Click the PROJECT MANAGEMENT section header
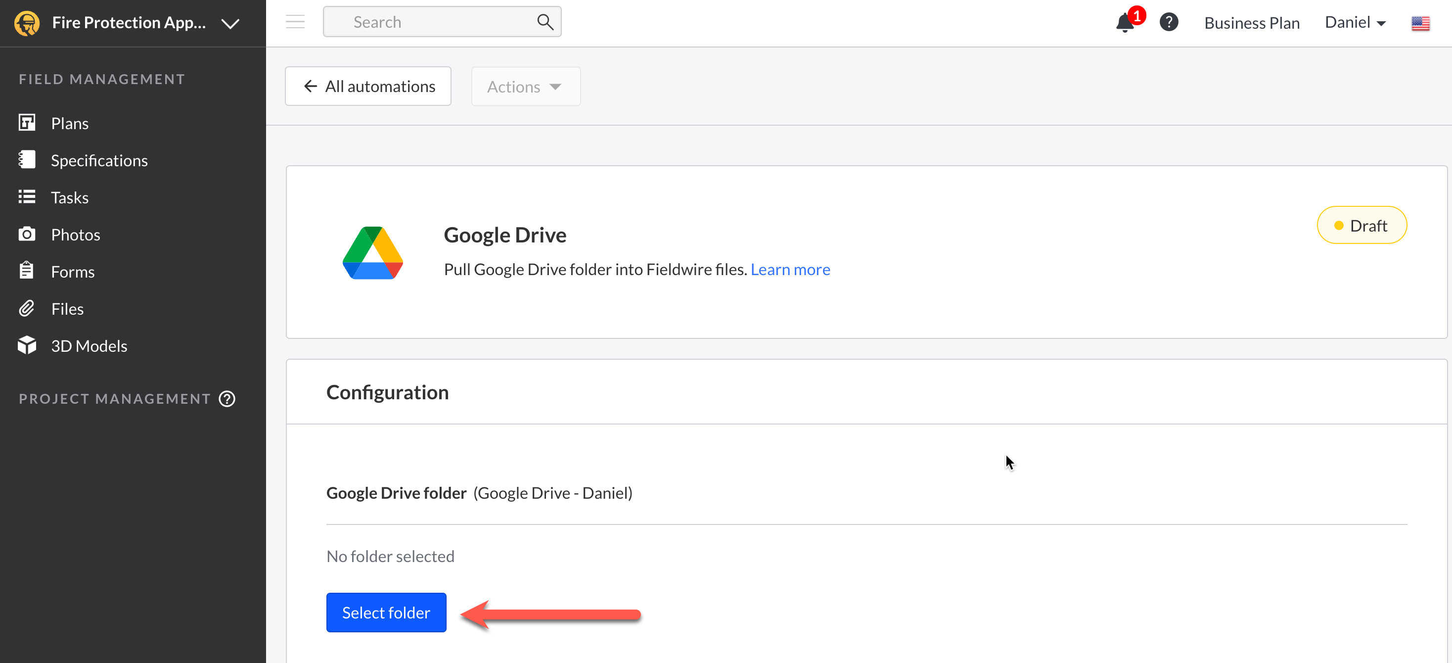Viewport: 1452px width, 663px height. point(114,399)
